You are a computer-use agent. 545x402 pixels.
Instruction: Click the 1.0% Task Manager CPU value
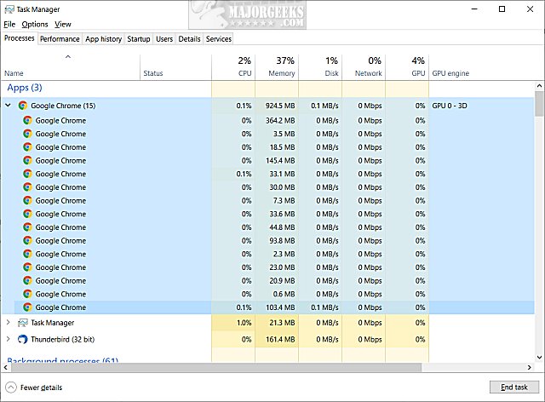tap(244, 323)
